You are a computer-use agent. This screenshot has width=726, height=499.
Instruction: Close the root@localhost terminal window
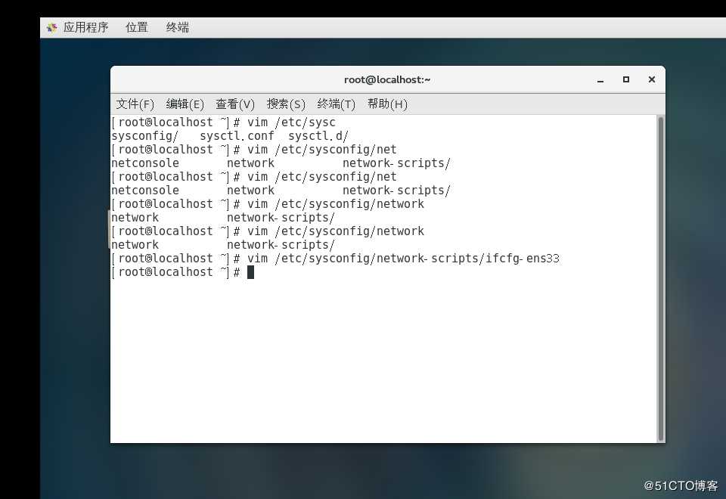(x=651, y=79)
